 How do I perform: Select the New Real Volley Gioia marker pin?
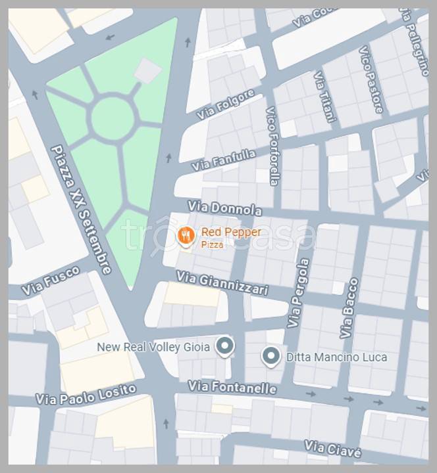click(224, 347)
